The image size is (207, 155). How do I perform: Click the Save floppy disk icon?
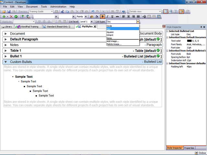click(9, 12)
